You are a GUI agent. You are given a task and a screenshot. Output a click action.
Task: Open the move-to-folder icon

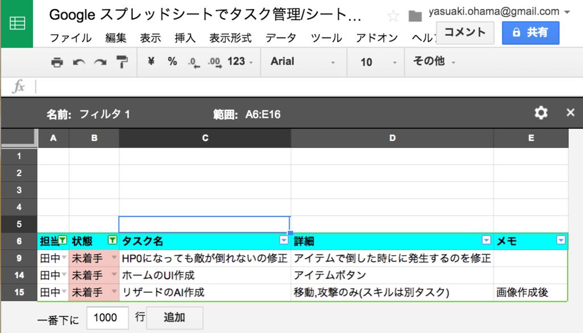(415, 16)
